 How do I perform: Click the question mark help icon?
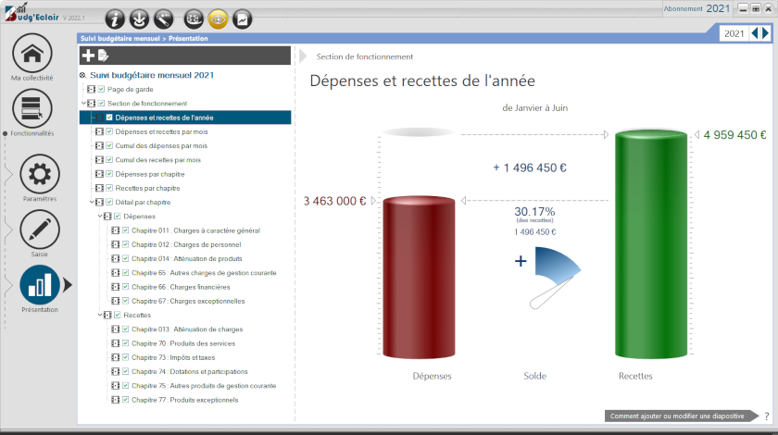[x=767, y=416]
